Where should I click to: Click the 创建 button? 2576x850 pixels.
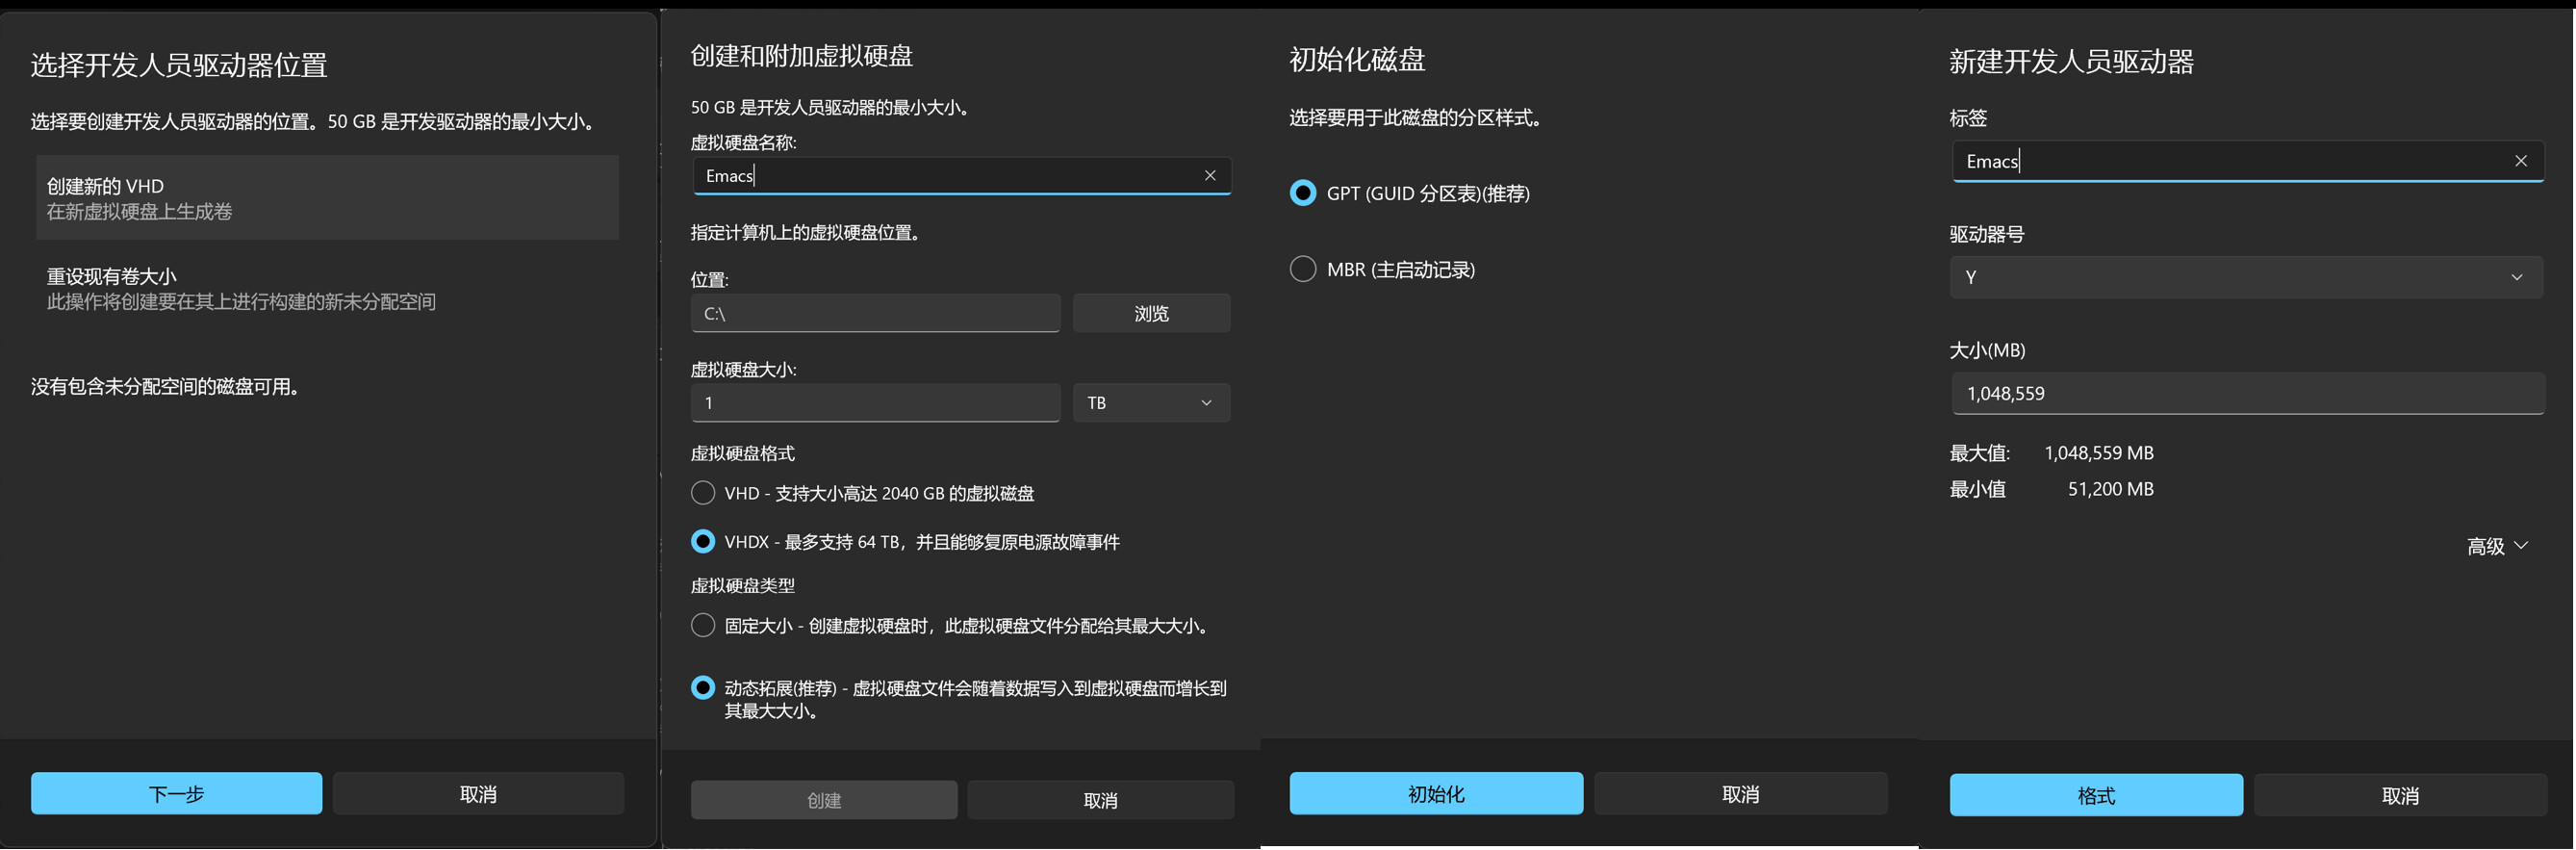coord(824,800)
